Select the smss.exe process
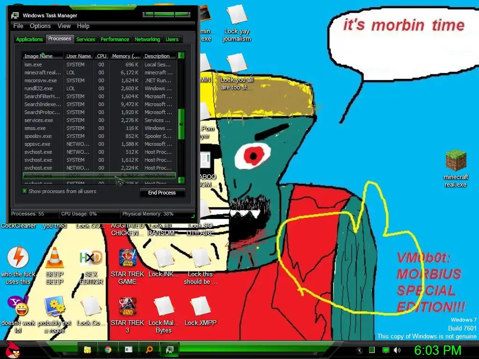 coord(99,128)
